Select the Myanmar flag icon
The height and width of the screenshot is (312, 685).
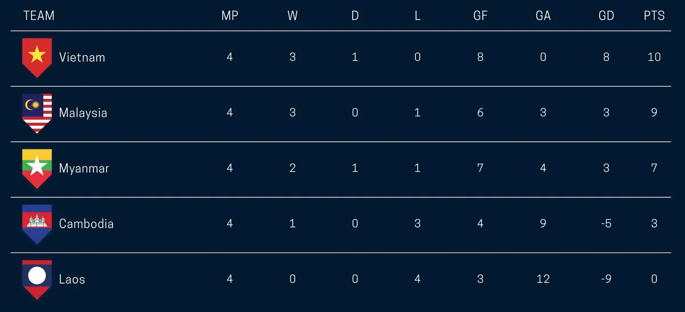click(37, 168)
